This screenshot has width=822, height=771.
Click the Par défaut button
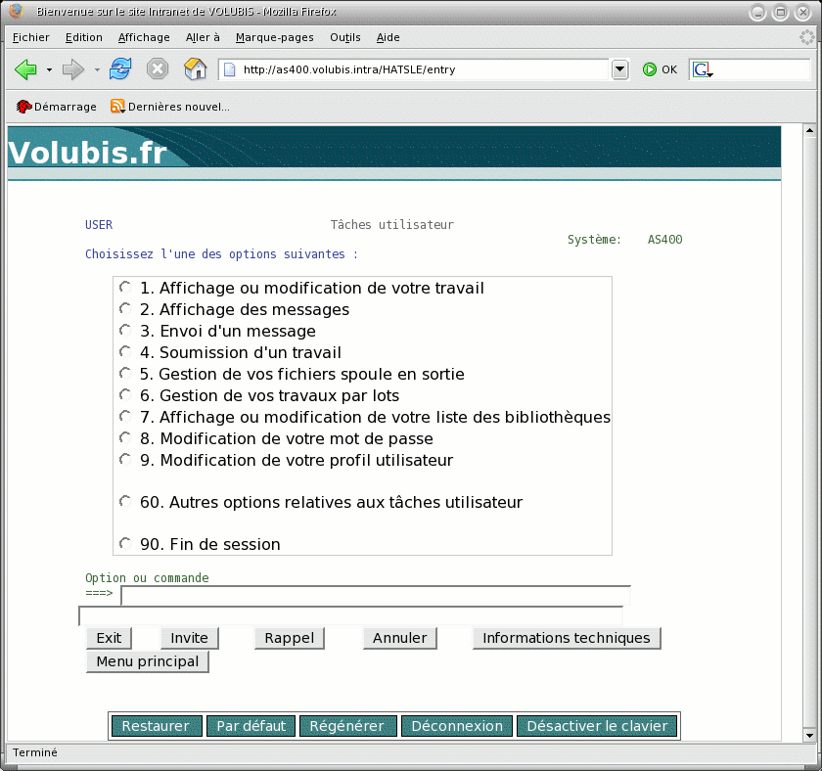tap(251, 726)
